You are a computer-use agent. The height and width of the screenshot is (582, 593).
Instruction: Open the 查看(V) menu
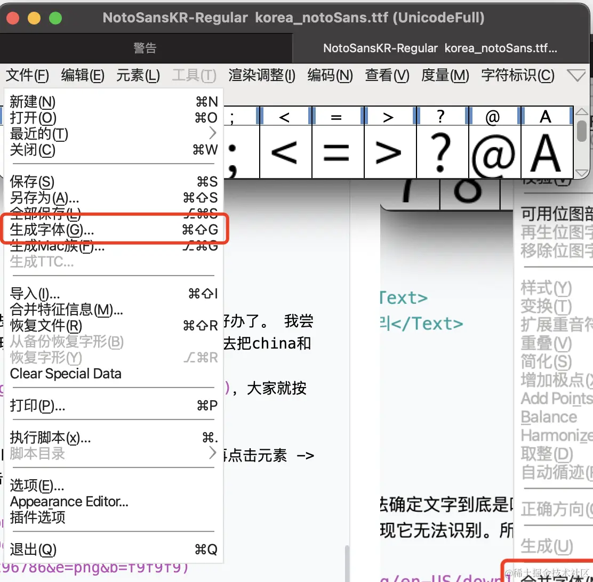387,75
